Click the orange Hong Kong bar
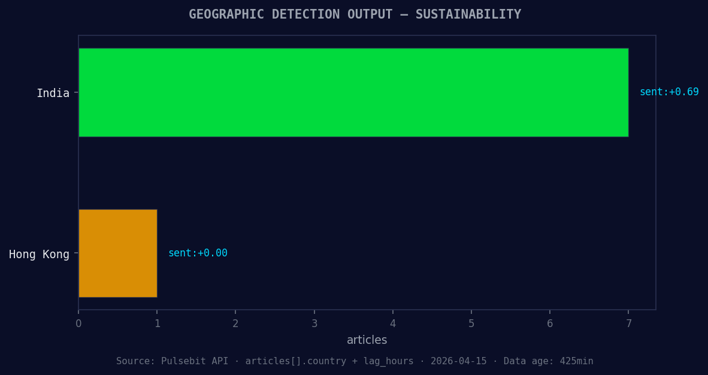708x375 pixels. point(117,253)
